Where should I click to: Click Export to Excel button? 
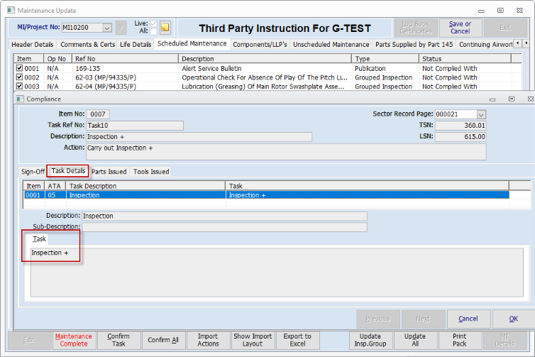tap(297, 341)
